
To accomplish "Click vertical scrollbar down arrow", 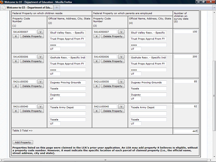I will 214,157.
